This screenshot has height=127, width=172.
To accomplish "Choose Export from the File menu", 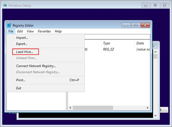I will (22, 44).
